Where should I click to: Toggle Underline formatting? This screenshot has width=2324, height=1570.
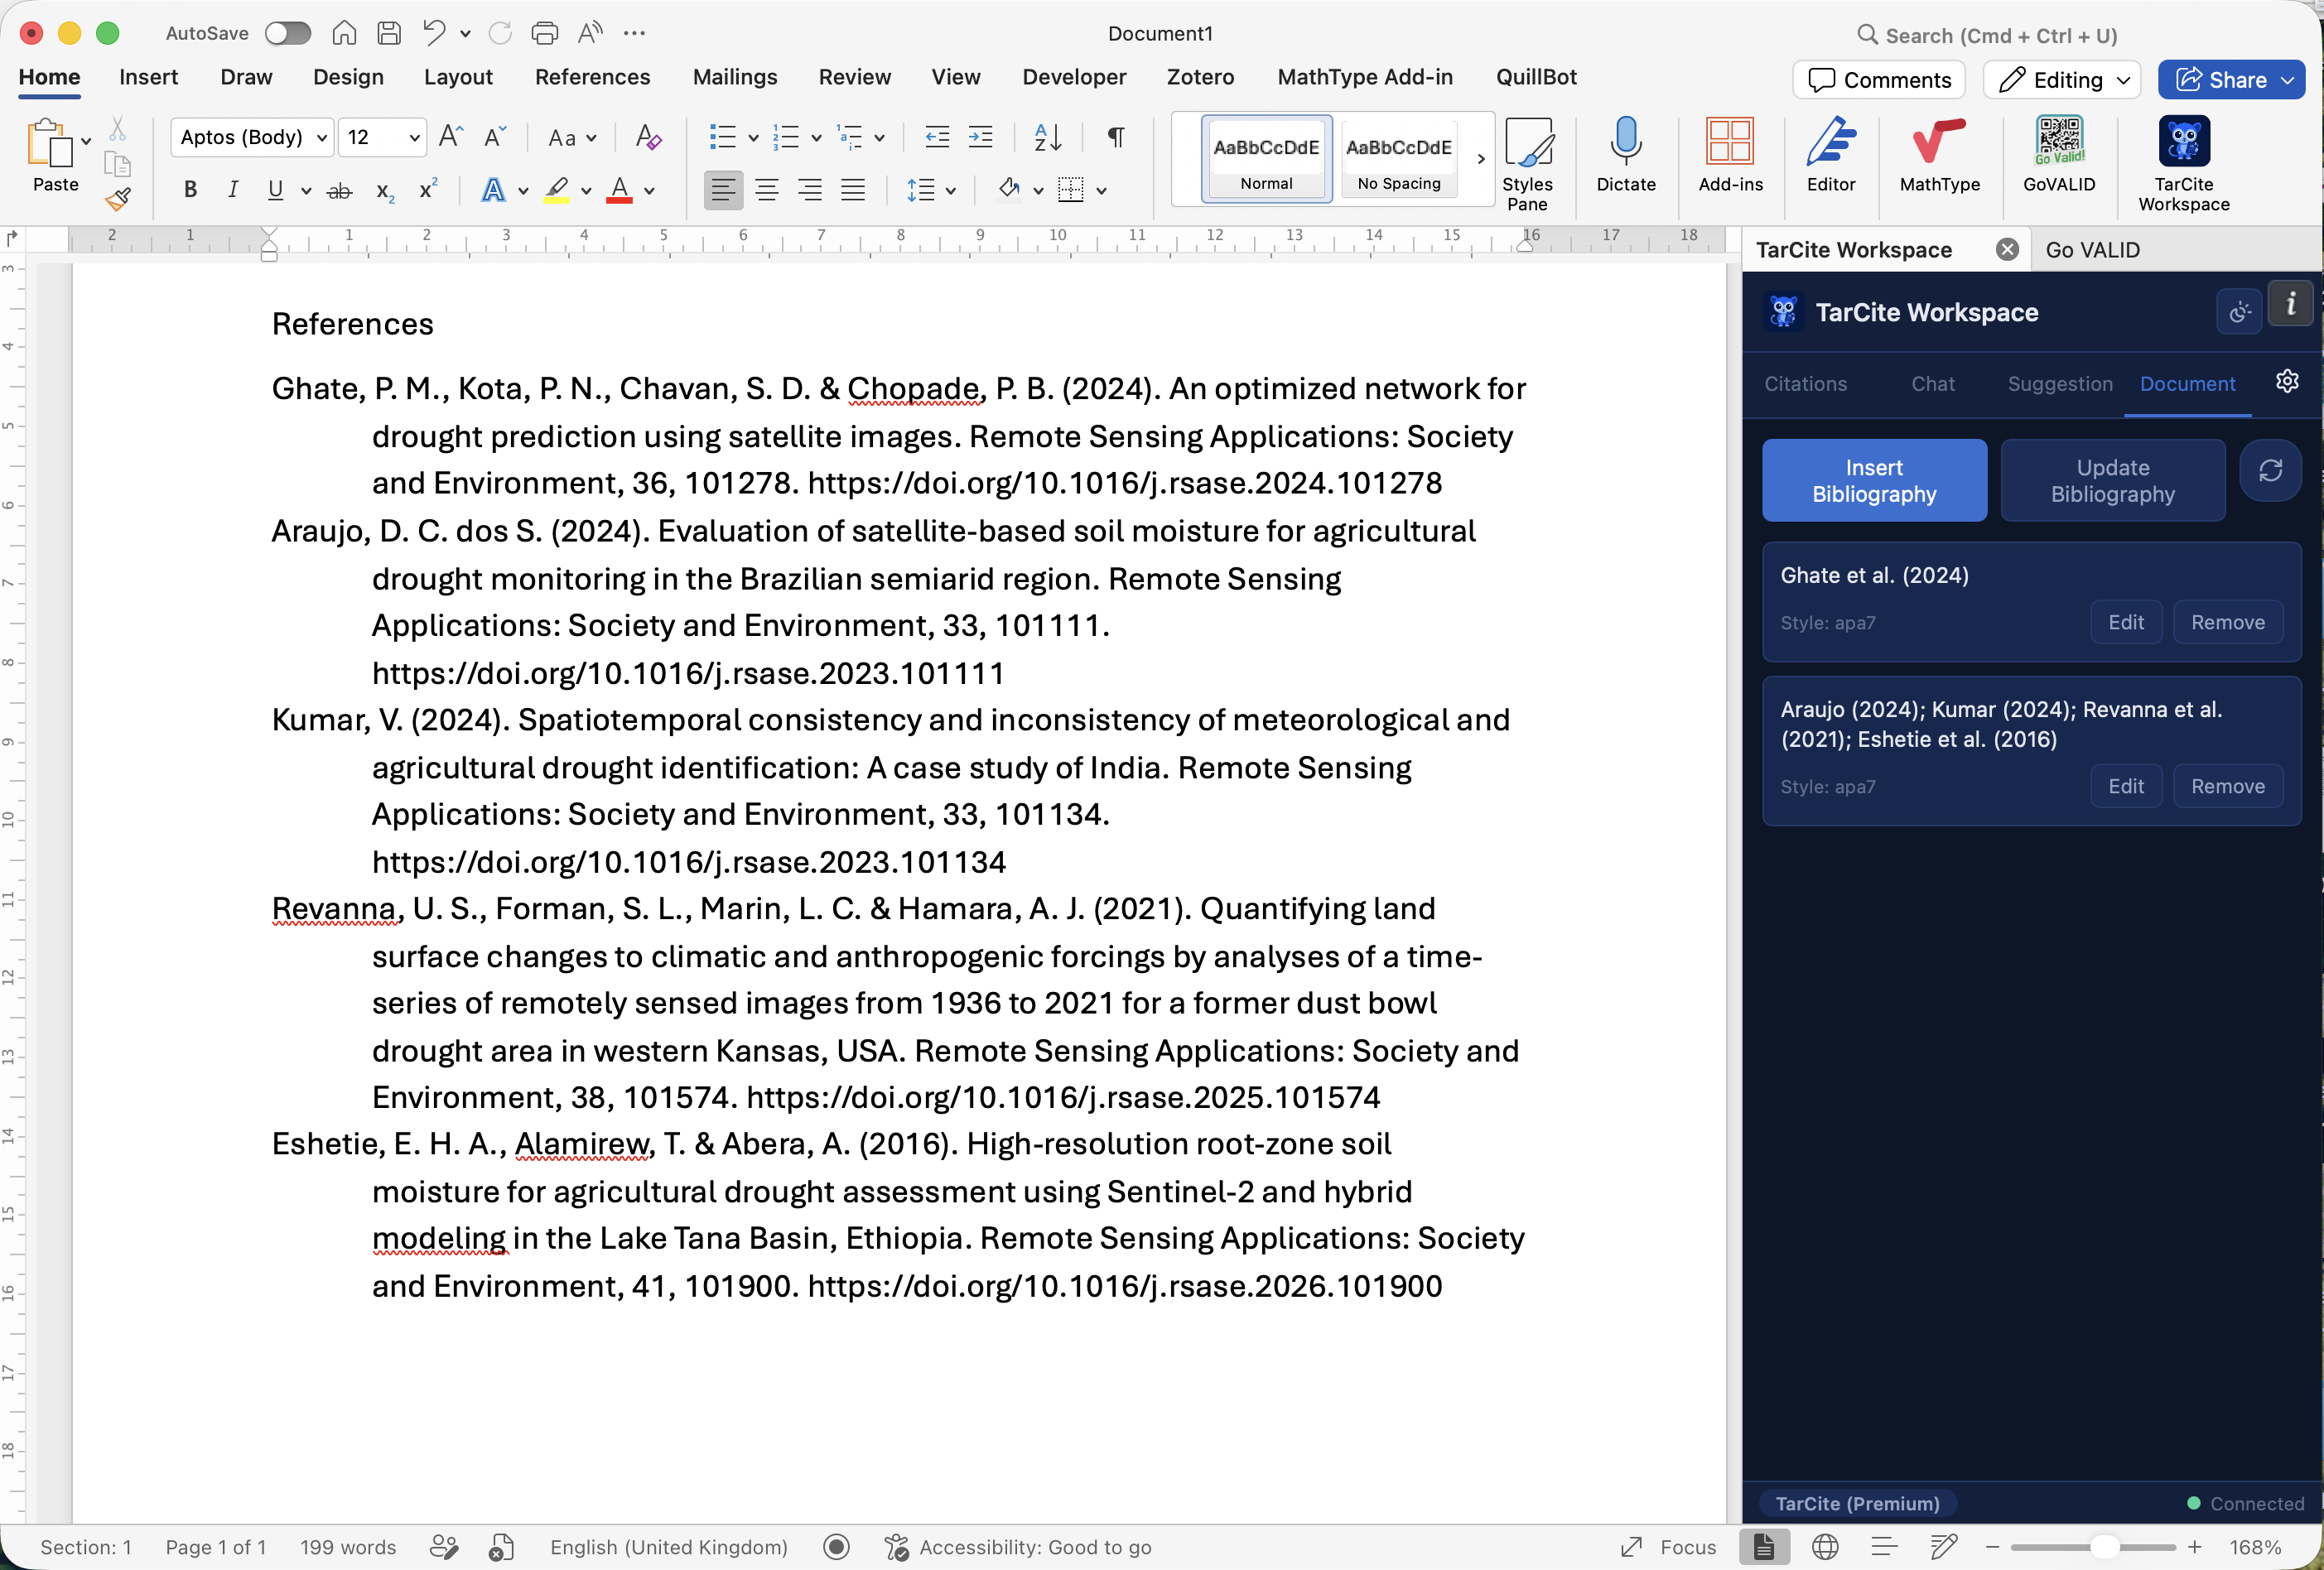click(275, 190)
